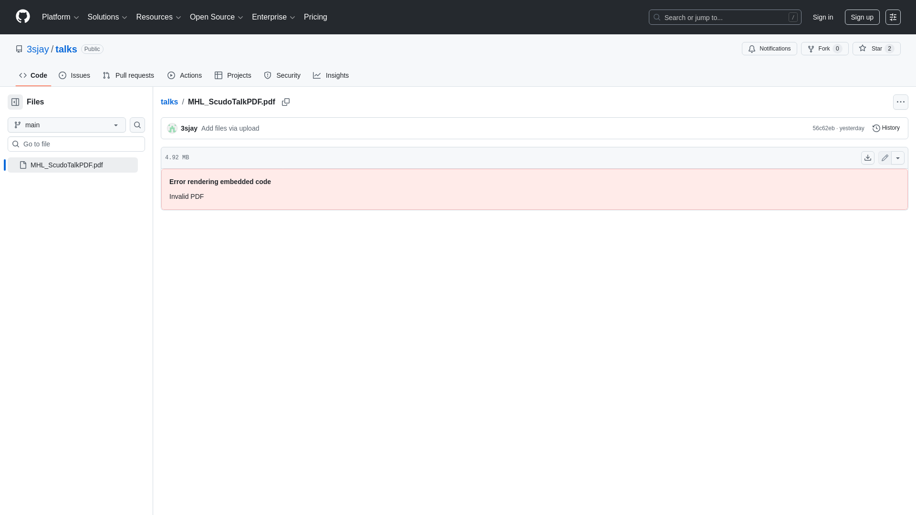This screenshot has height=515, width=916.
Task: Open the Security tab
Action: coord(282,75)
